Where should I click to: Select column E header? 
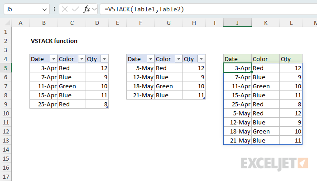click(117, 23)
